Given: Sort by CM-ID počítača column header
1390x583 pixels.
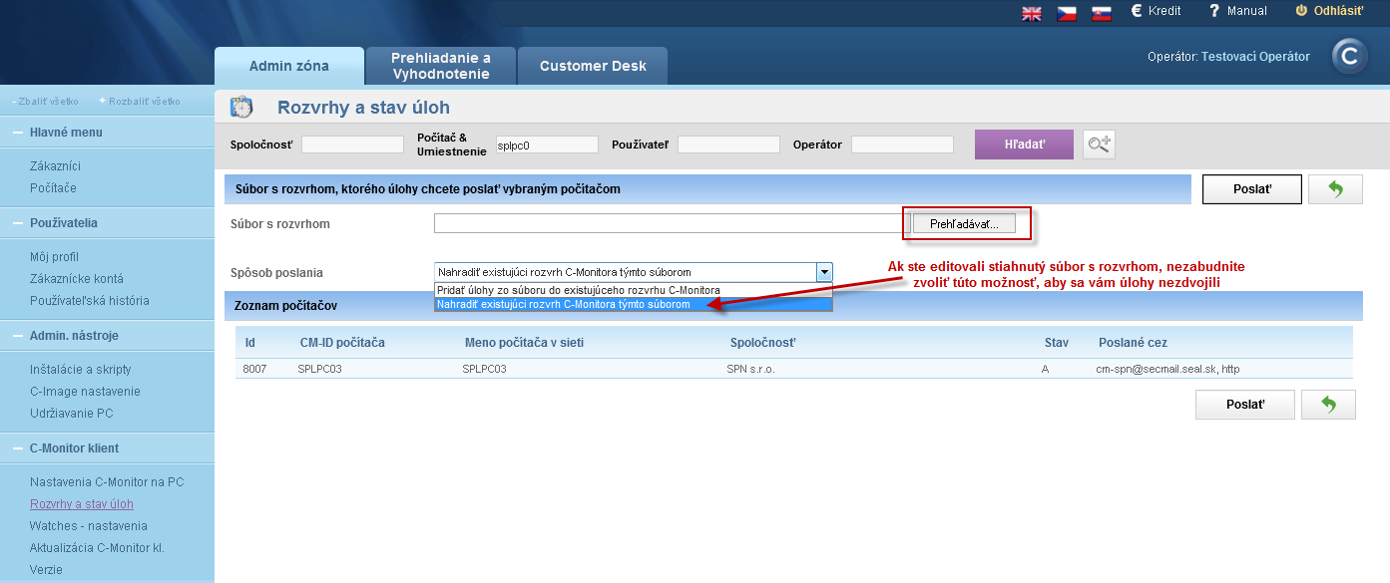Looking at the screenshot, I should (x=342, y=343).
